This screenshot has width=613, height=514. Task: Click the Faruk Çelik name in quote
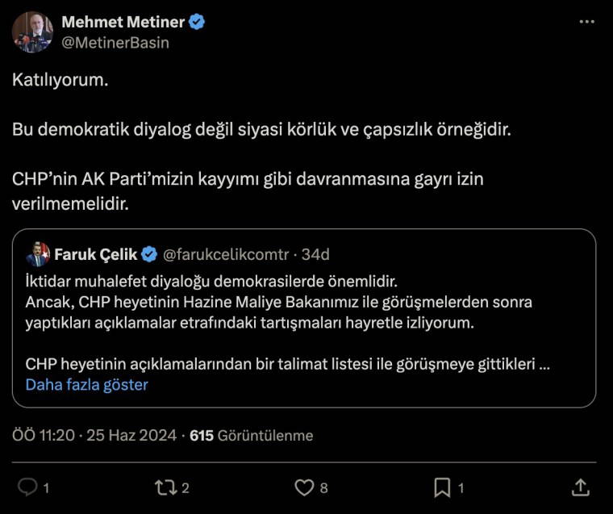[95, 255]
